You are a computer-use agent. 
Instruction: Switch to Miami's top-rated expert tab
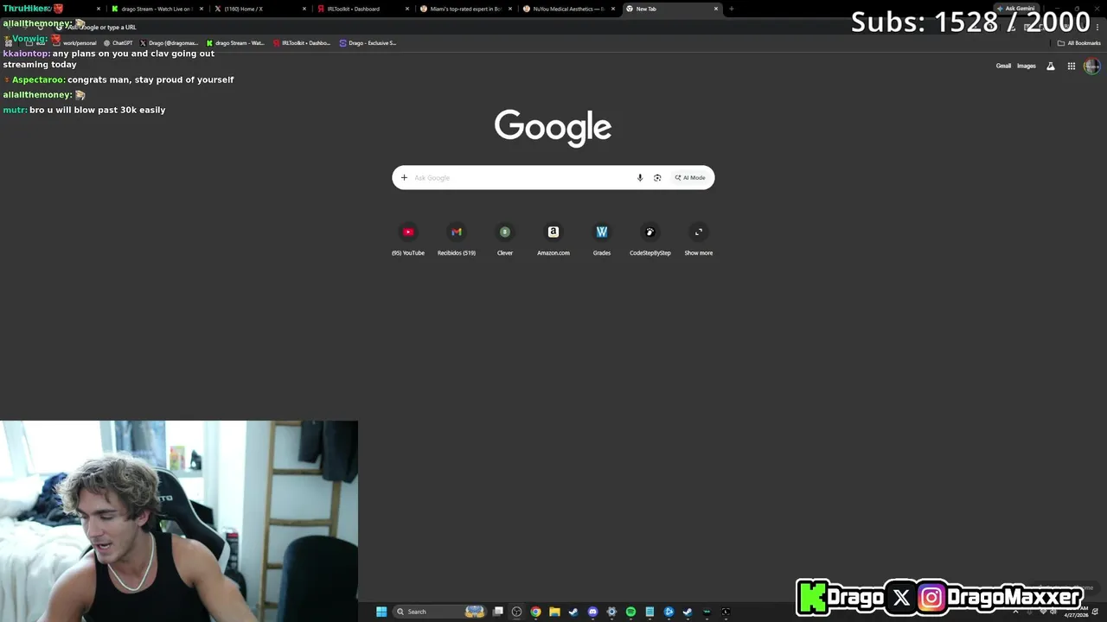465,9
